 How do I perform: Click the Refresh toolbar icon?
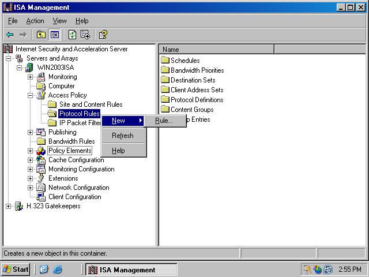(72, 35)
